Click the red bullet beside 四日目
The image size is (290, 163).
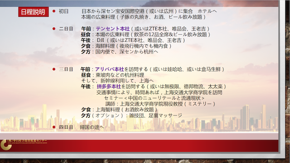[x=54, y=127]
